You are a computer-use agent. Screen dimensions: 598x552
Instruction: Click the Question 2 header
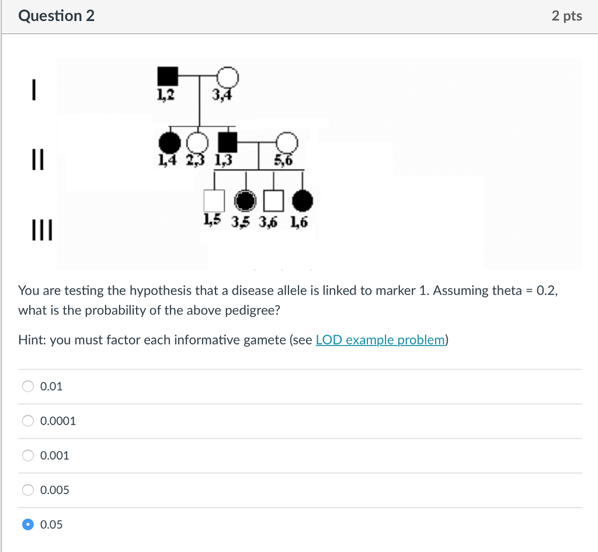(55, 16)
